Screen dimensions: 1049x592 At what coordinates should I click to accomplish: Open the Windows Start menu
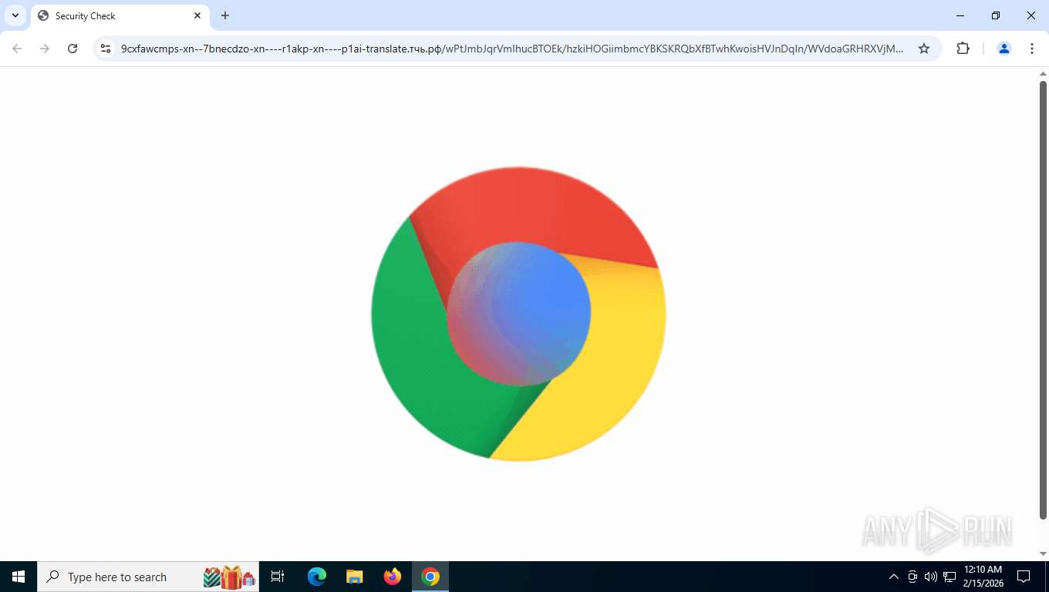[x=19, y=577]
